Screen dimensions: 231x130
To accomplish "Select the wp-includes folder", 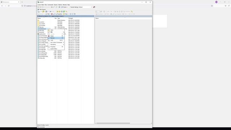I will [x=42, y=26].
